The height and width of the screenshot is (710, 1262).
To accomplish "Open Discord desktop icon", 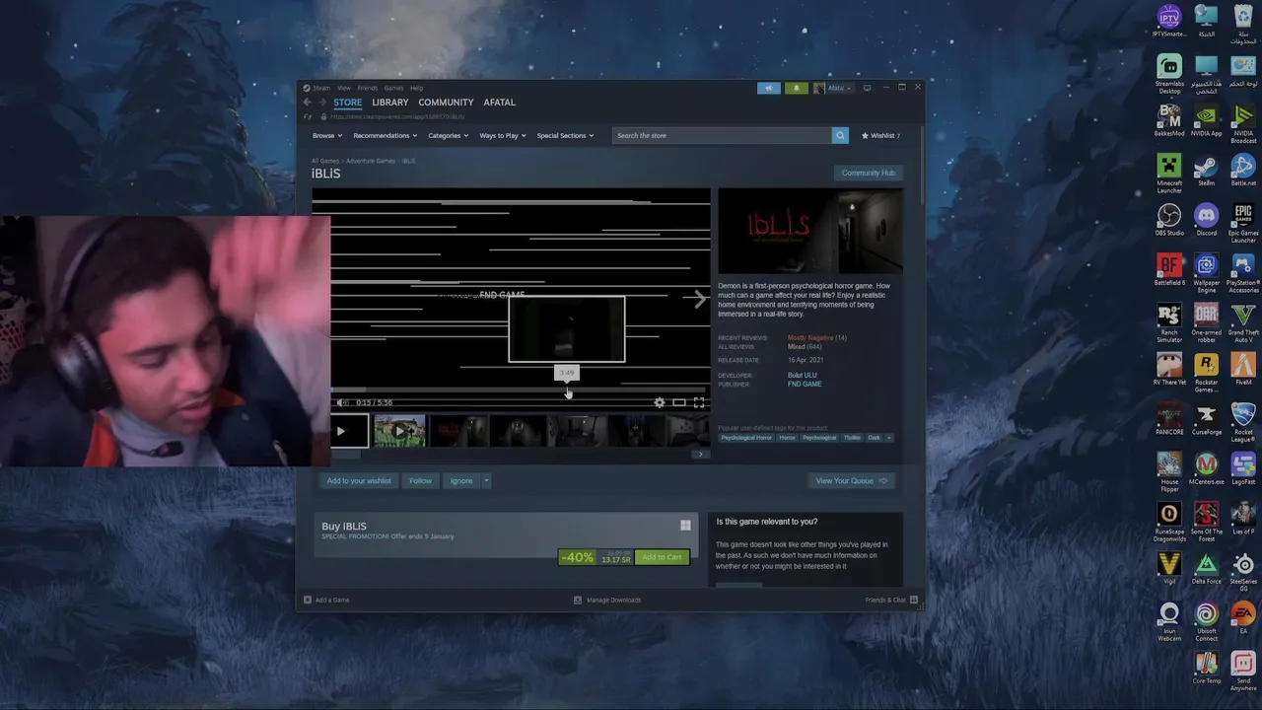I will [x=1206, y=220].
